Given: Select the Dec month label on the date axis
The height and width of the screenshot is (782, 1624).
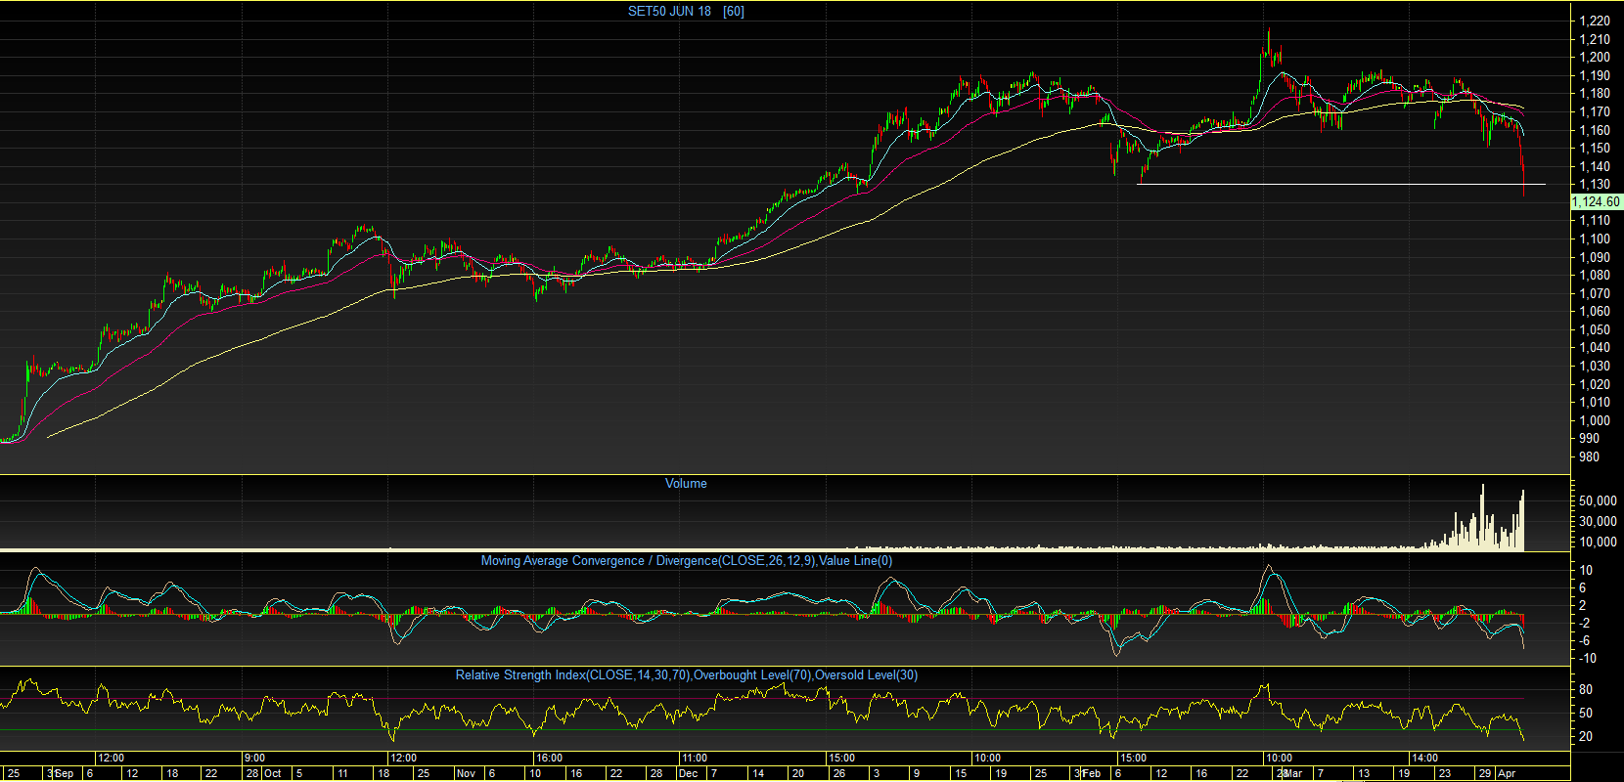Looking at the screenshot, I should coord(689,773).
